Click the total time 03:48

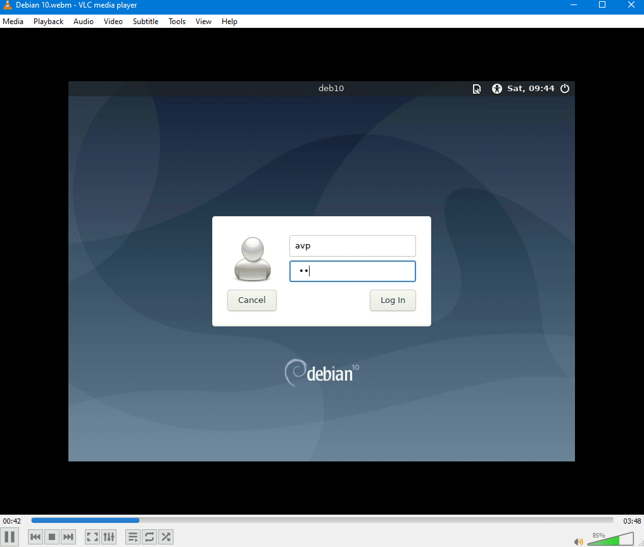click(632, 521)
